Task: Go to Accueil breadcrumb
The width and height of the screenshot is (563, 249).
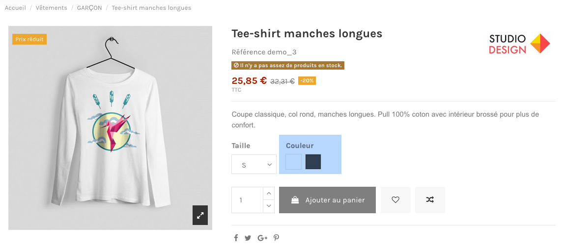Action: click(15, 8)
